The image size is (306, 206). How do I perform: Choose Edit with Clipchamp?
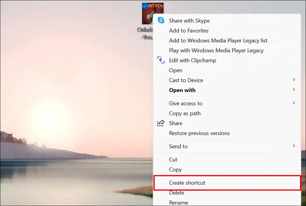[227, 60]
